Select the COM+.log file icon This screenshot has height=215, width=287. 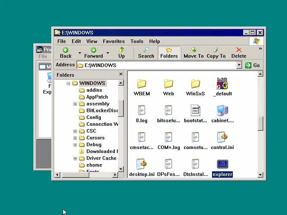[168, 137]
